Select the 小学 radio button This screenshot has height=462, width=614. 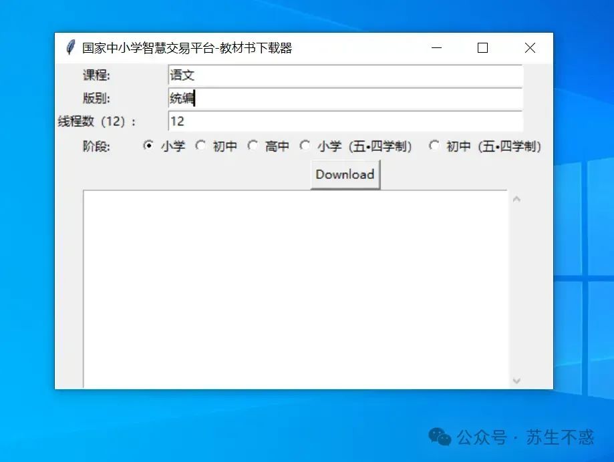(x=148, y=146)
